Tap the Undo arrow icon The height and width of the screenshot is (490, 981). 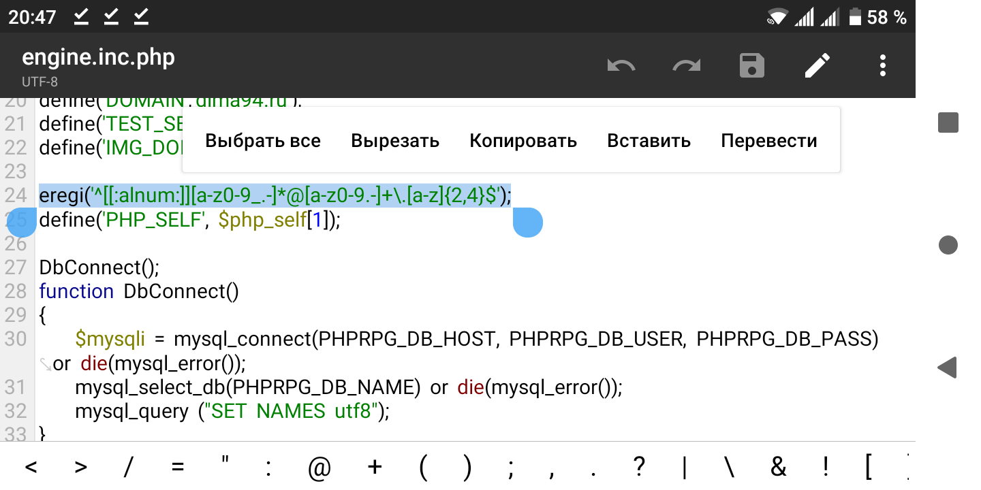[621, 66]
